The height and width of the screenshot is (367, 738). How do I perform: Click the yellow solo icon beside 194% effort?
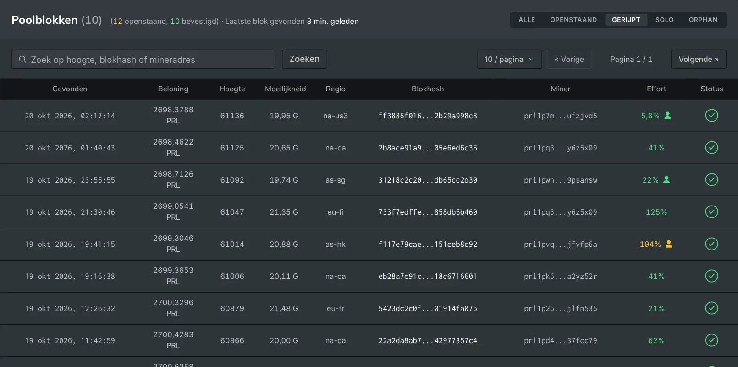tap(669, 244)
